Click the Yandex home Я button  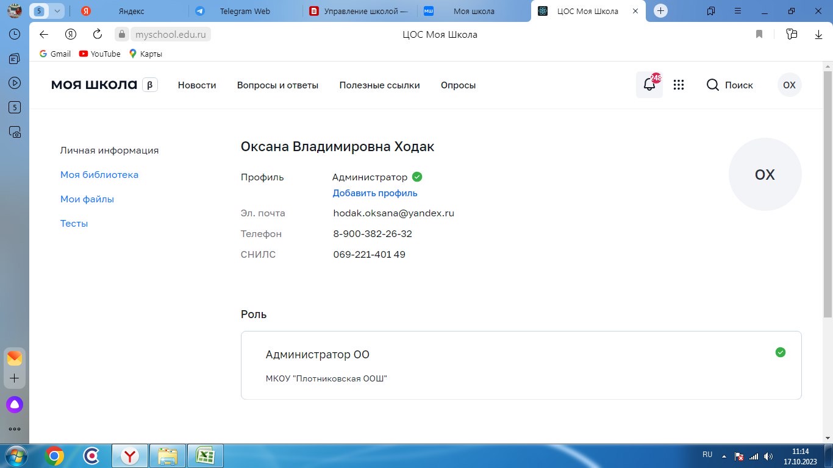point(71,35)
